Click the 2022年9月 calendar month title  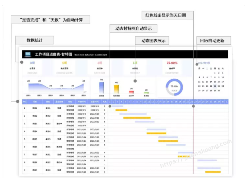coord(204,63)
